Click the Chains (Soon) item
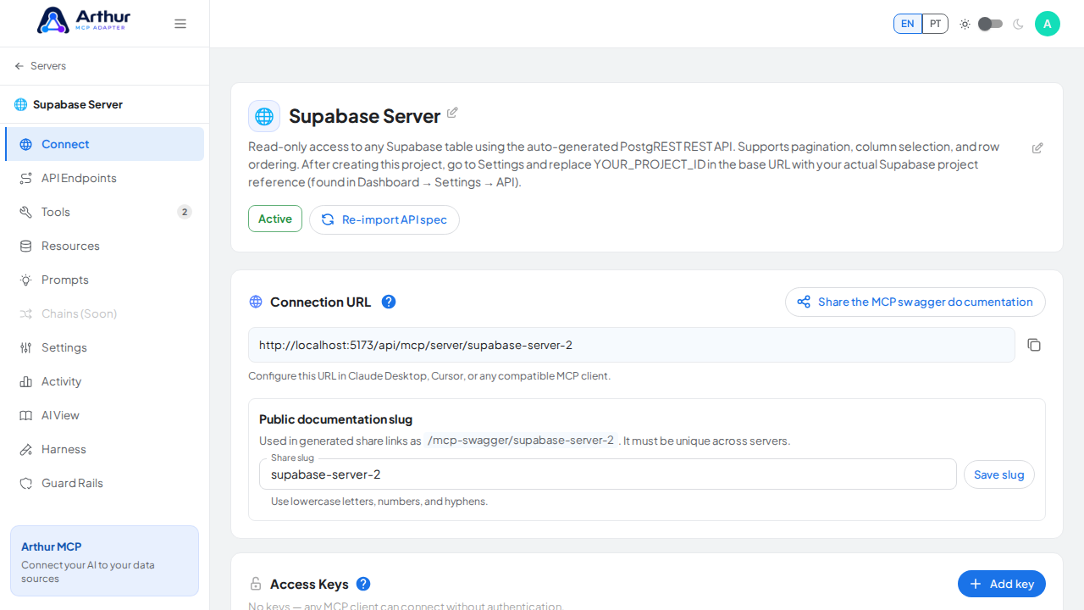Image resolution: width=1084 pixels, height=610 pixels. tap(104, 313)
